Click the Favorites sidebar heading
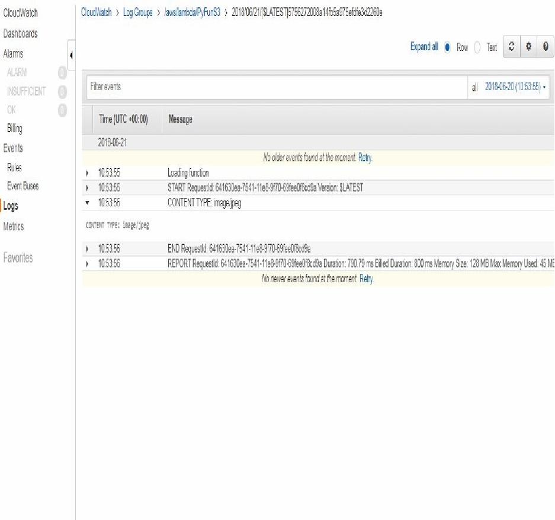This screenshot has height=520, width=555. tap(18, 257)
